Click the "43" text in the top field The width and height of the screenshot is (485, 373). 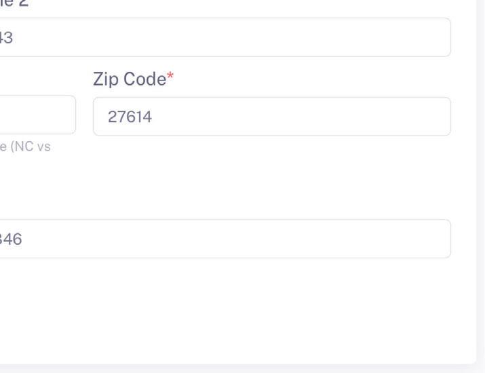point(6,38)
